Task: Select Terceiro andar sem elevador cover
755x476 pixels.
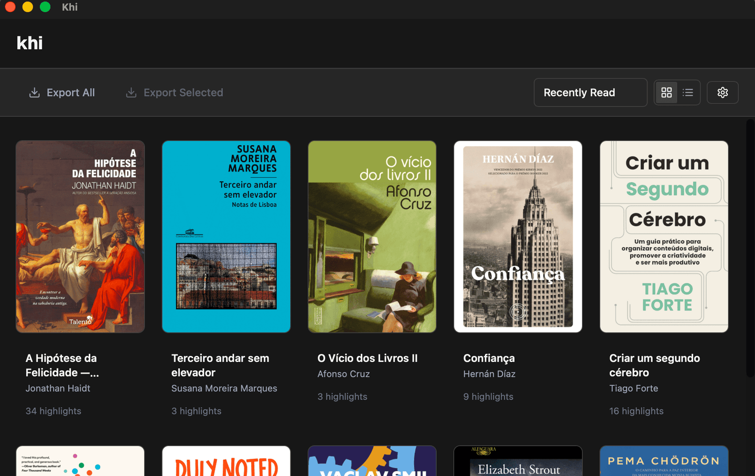Action: pyautogui.click(x=226, y=237)
